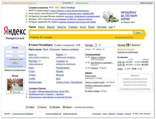Click Сделать Яндекс стартовой страницей link
156x119 pixels.
(x=19, y=3)
